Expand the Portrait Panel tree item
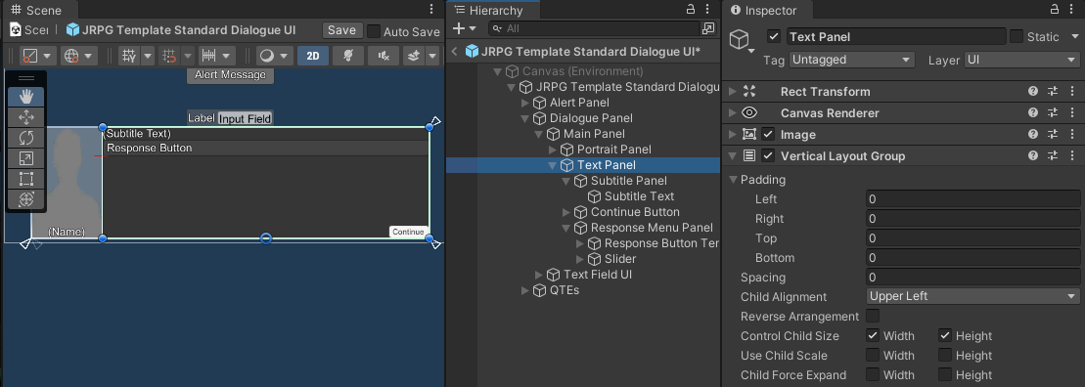This screenshot has height=387, width=1085. (552, 150)
